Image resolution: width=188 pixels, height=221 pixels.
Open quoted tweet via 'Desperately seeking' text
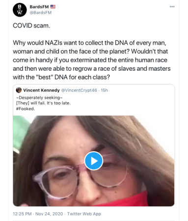39,98
